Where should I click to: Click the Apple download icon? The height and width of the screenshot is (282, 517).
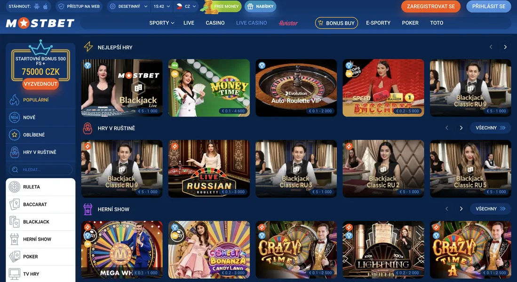45,6
